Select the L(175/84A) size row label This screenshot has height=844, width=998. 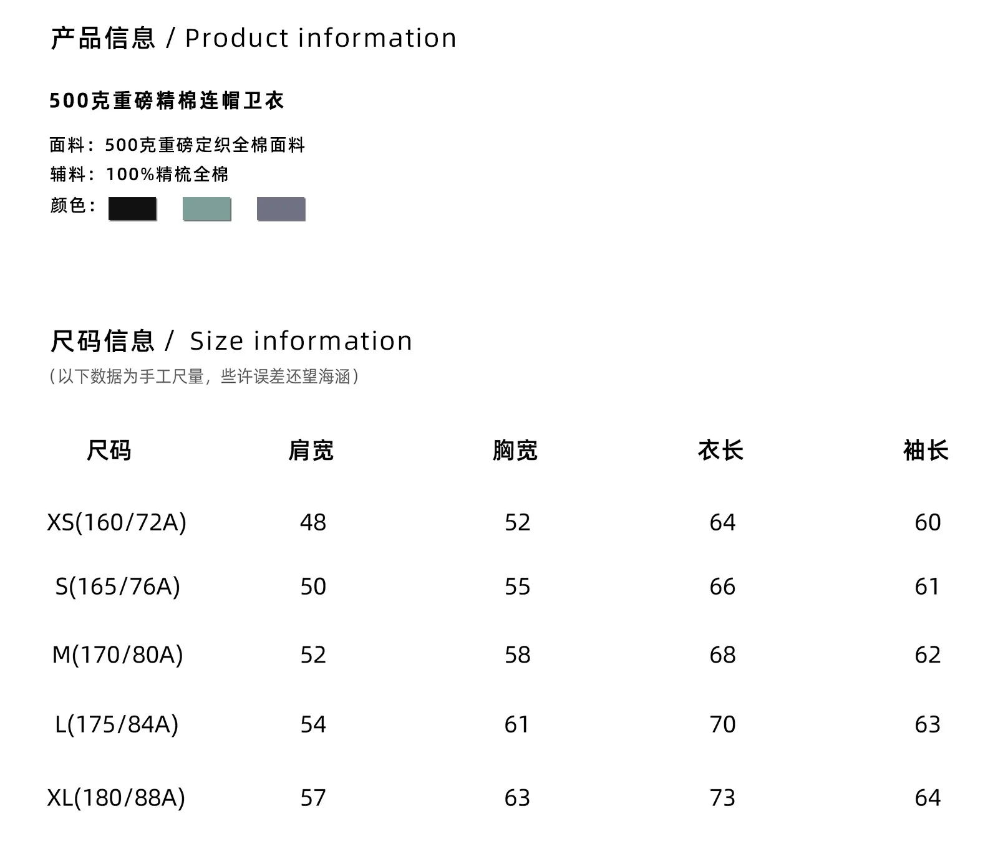[117, 724]
